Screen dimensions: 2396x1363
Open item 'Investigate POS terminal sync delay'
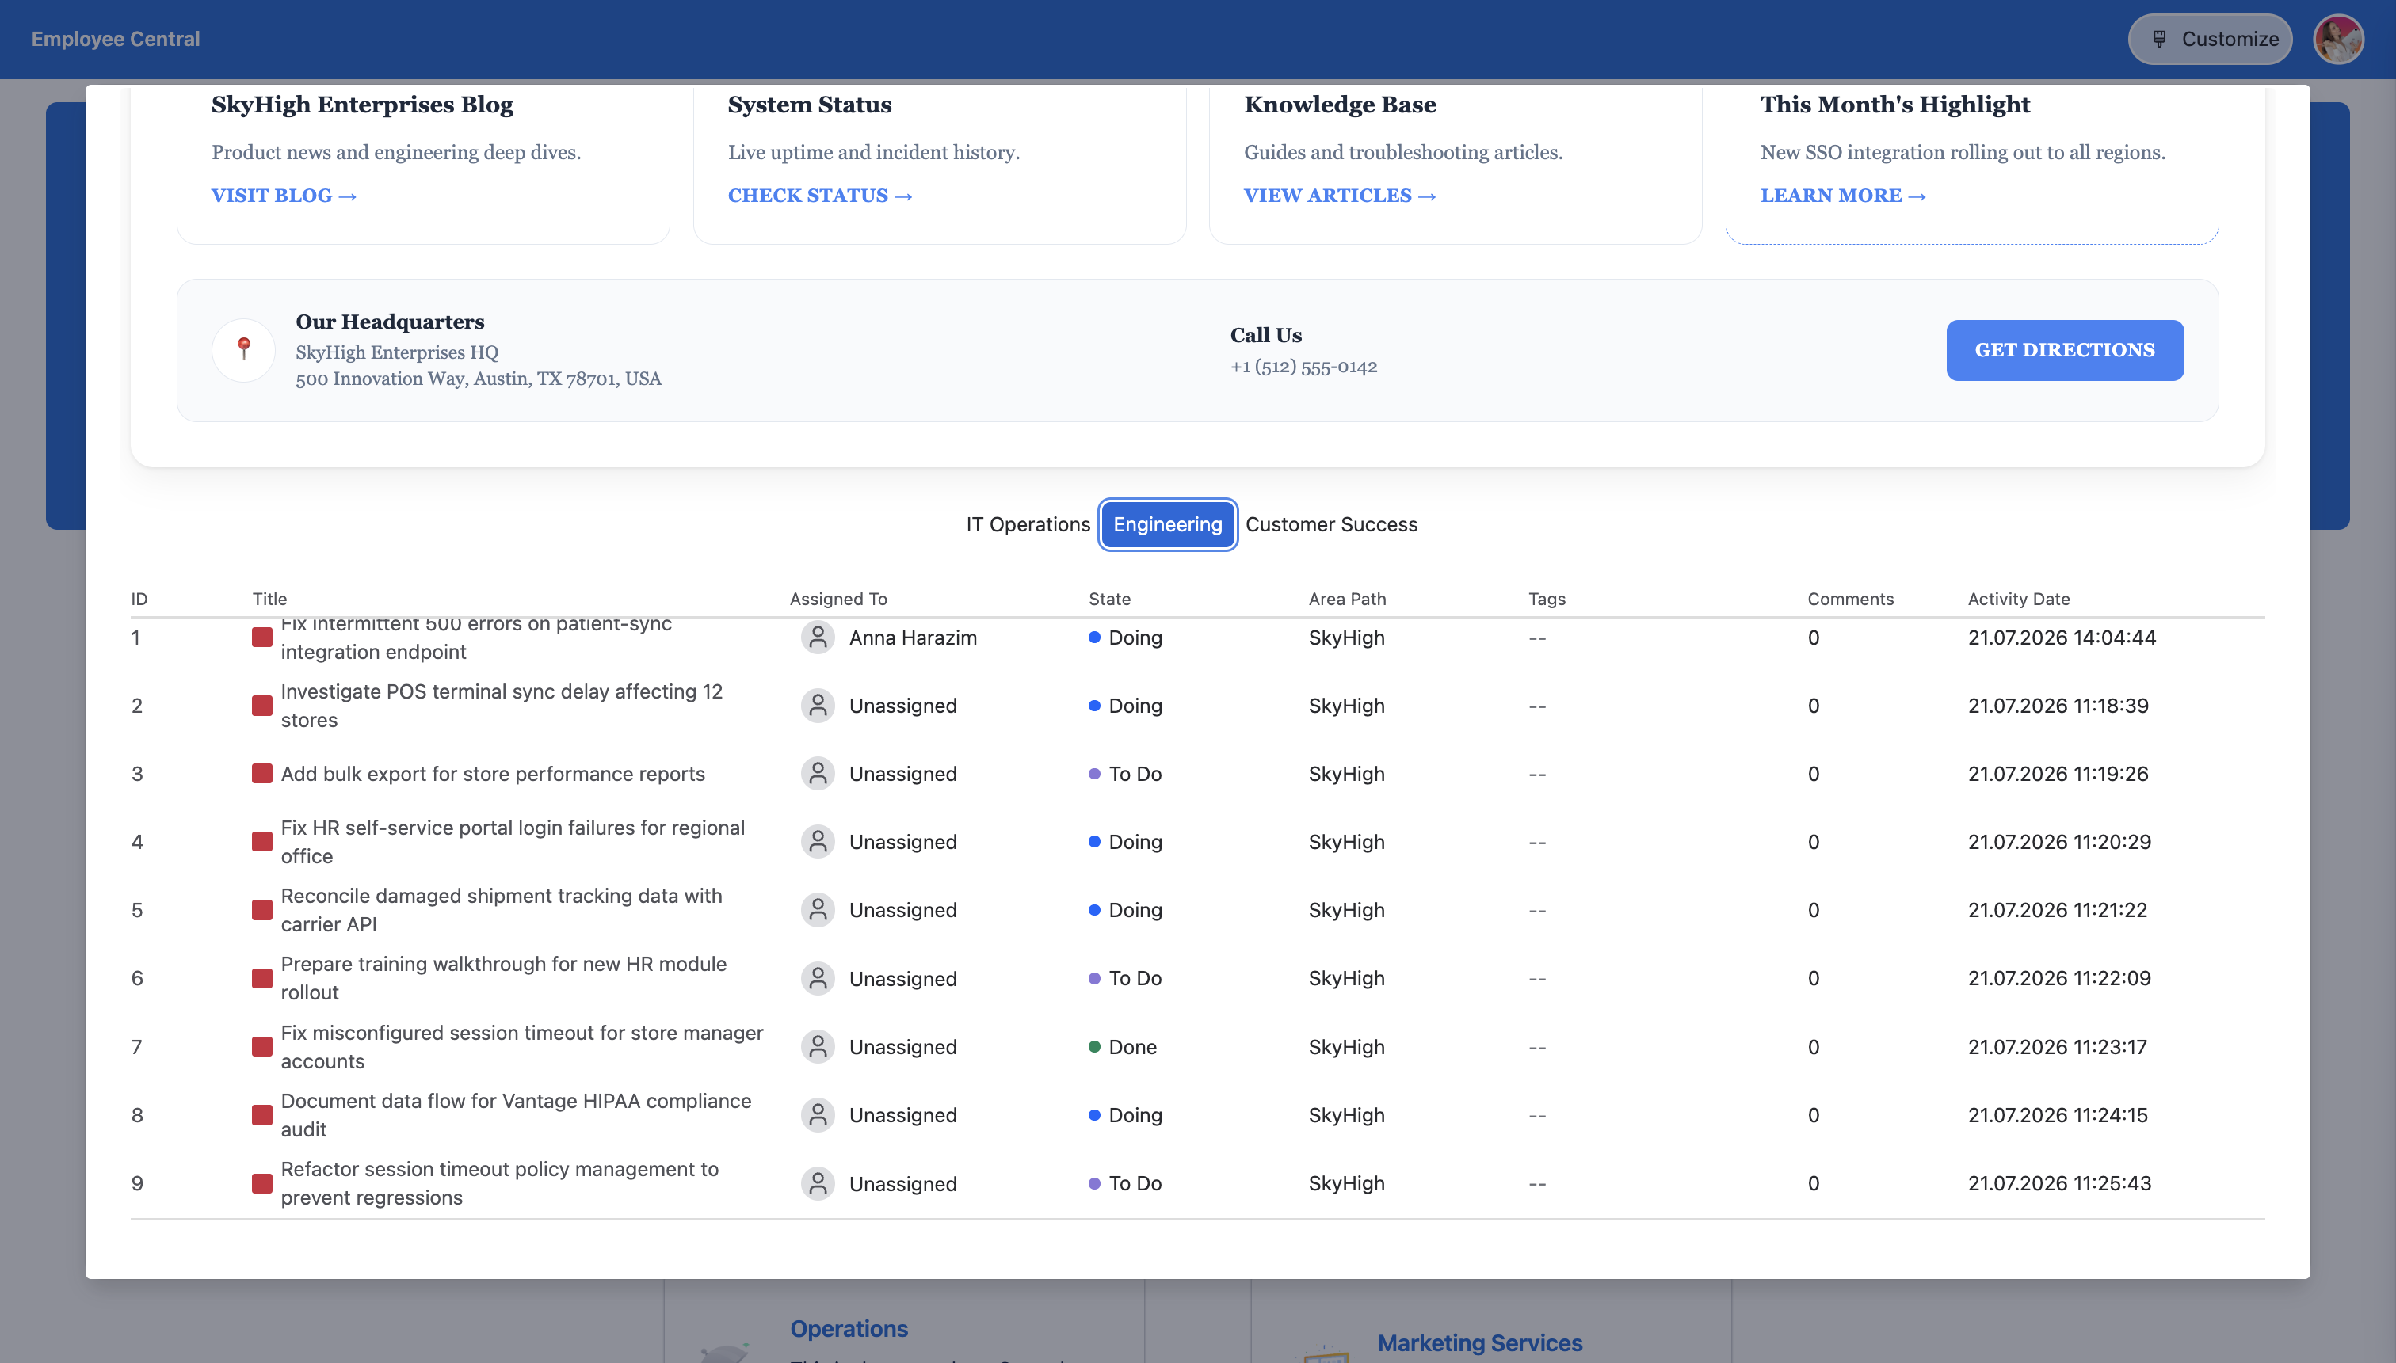pos(502,706)
